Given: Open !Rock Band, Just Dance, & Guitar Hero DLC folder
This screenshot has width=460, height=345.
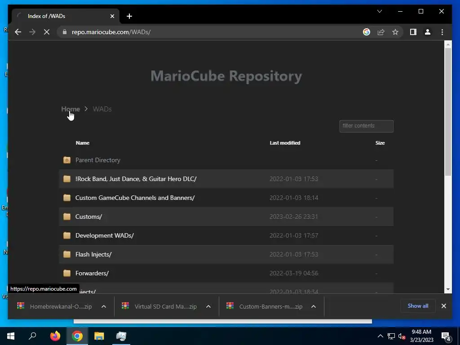Looking at the screenshot, I should (x=136, y=179).
